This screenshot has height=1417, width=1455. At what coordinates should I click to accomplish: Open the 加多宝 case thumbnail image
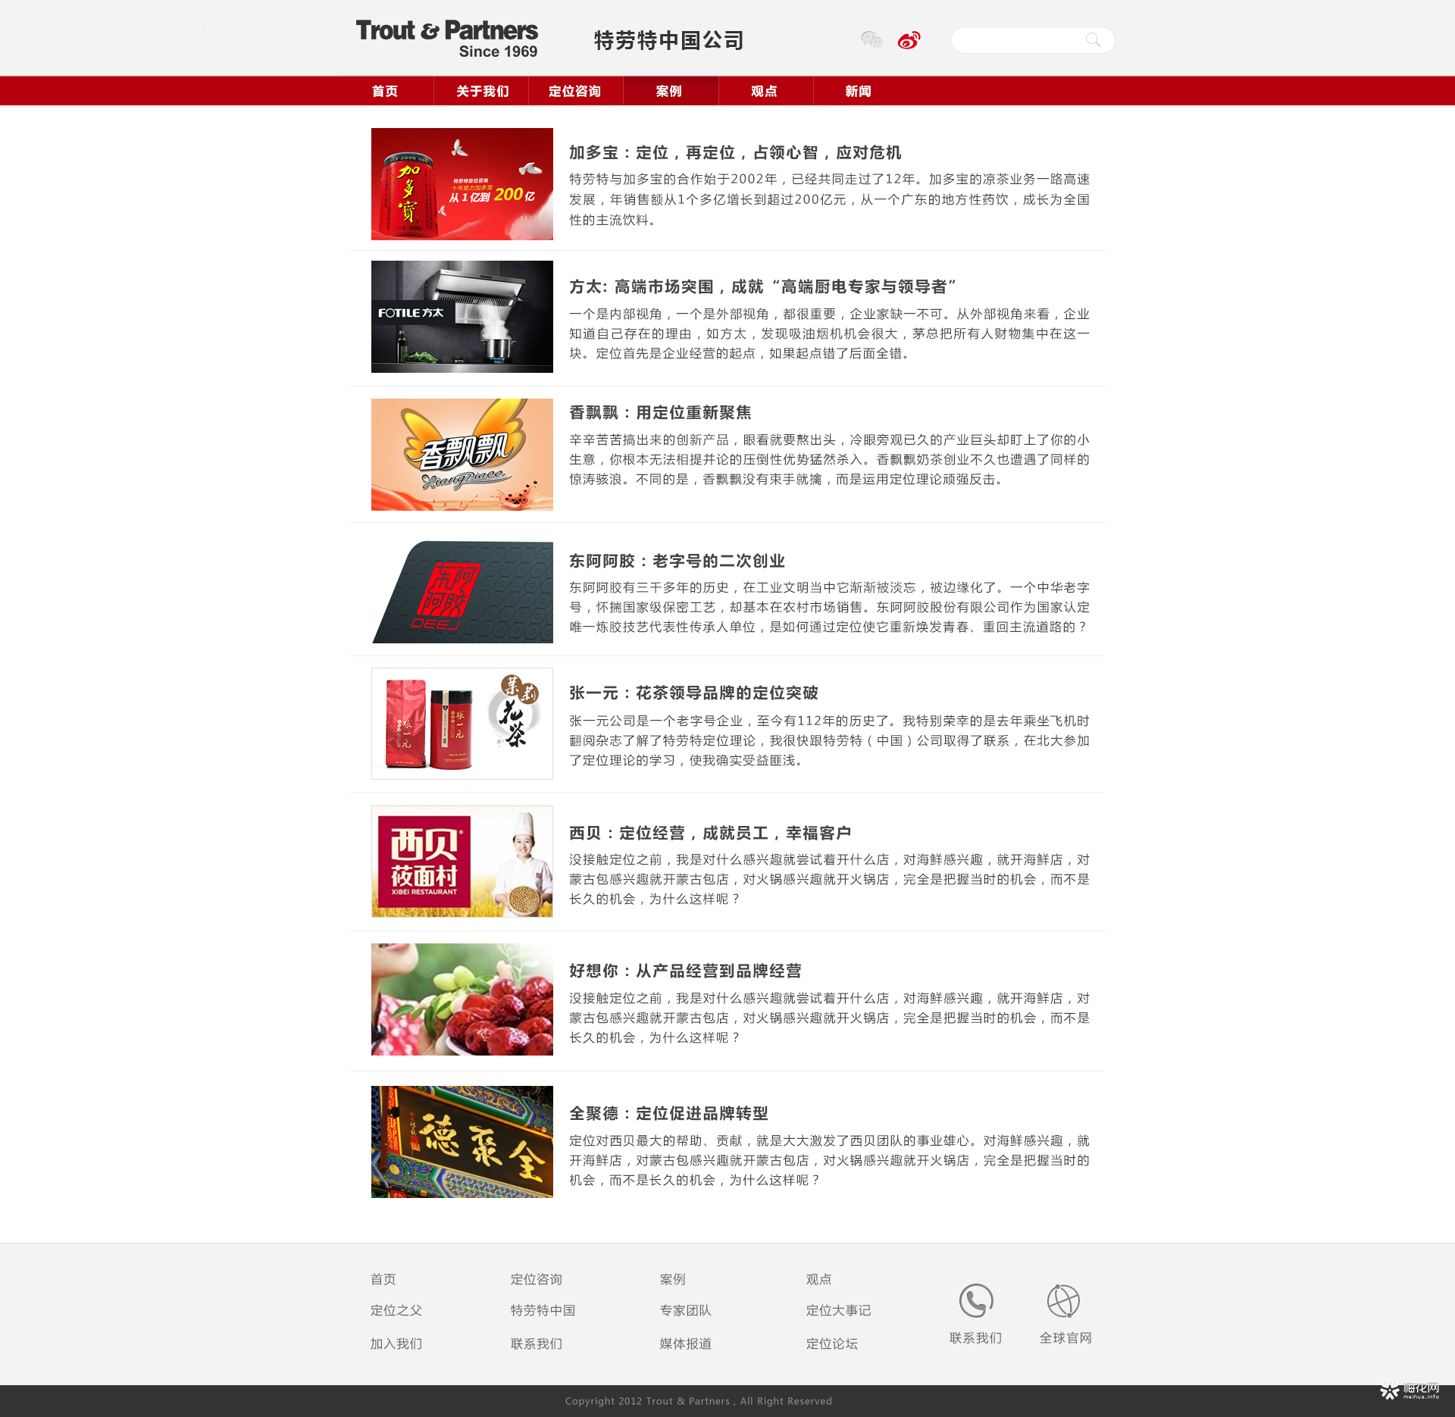coord(462,184)
